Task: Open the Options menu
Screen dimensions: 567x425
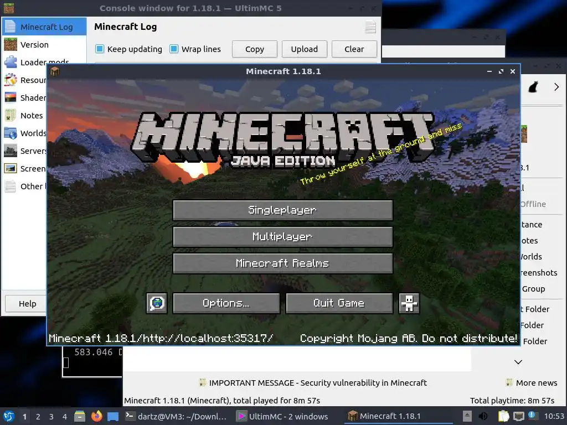Action: coord(226,303)
